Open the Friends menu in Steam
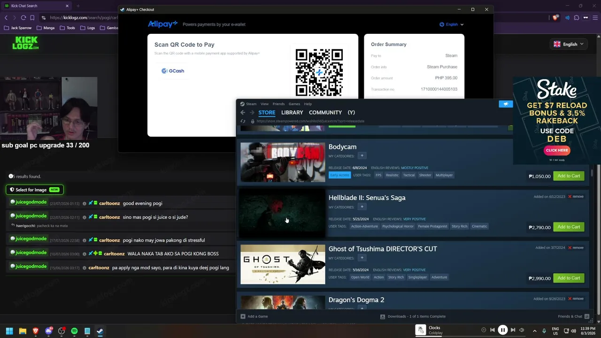Viewport: 601px width, 338px height. point(278,104)
